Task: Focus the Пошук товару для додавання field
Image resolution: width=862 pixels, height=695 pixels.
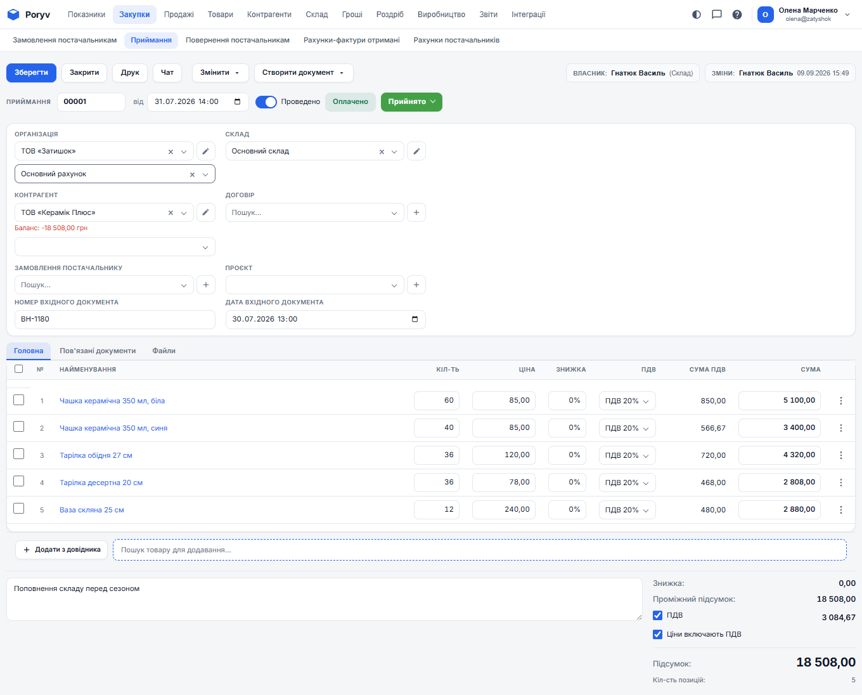Action: point(480,550)
